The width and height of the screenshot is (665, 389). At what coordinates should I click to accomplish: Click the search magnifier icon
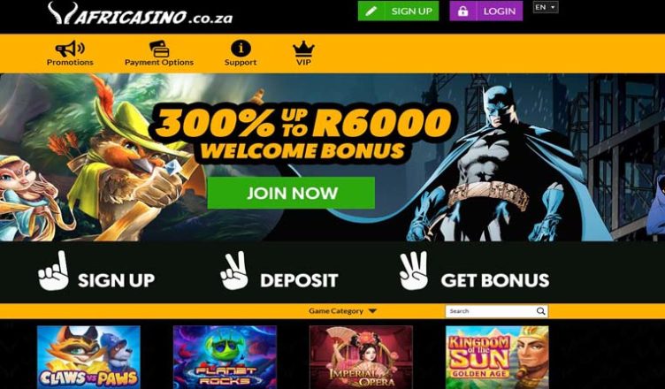(540, 311)
